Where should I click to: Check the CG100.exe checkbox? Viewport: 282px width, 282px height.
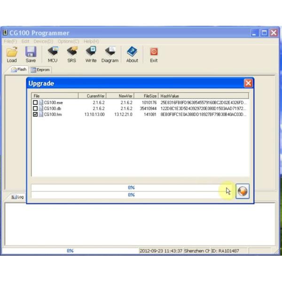[35, 102]
